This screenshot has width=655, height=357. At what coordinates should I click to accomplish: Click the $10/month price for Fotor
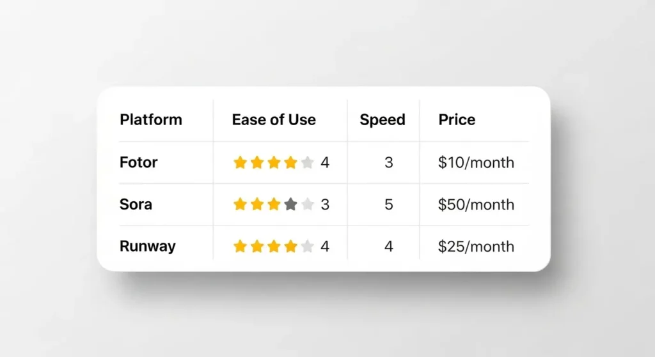tap(476, 163)
